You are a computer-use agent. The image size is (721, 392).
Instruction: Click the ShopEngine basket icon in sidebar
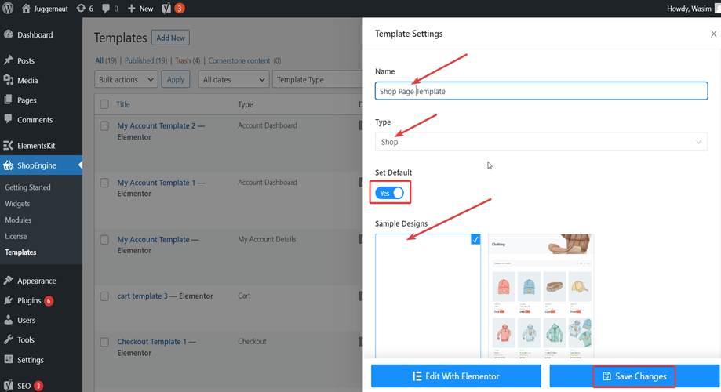tap(9, 165)
